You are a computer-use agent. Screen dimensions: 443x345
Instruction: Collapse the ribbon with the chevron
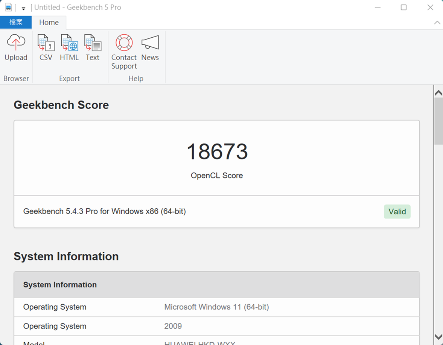(x=437, y=23)
